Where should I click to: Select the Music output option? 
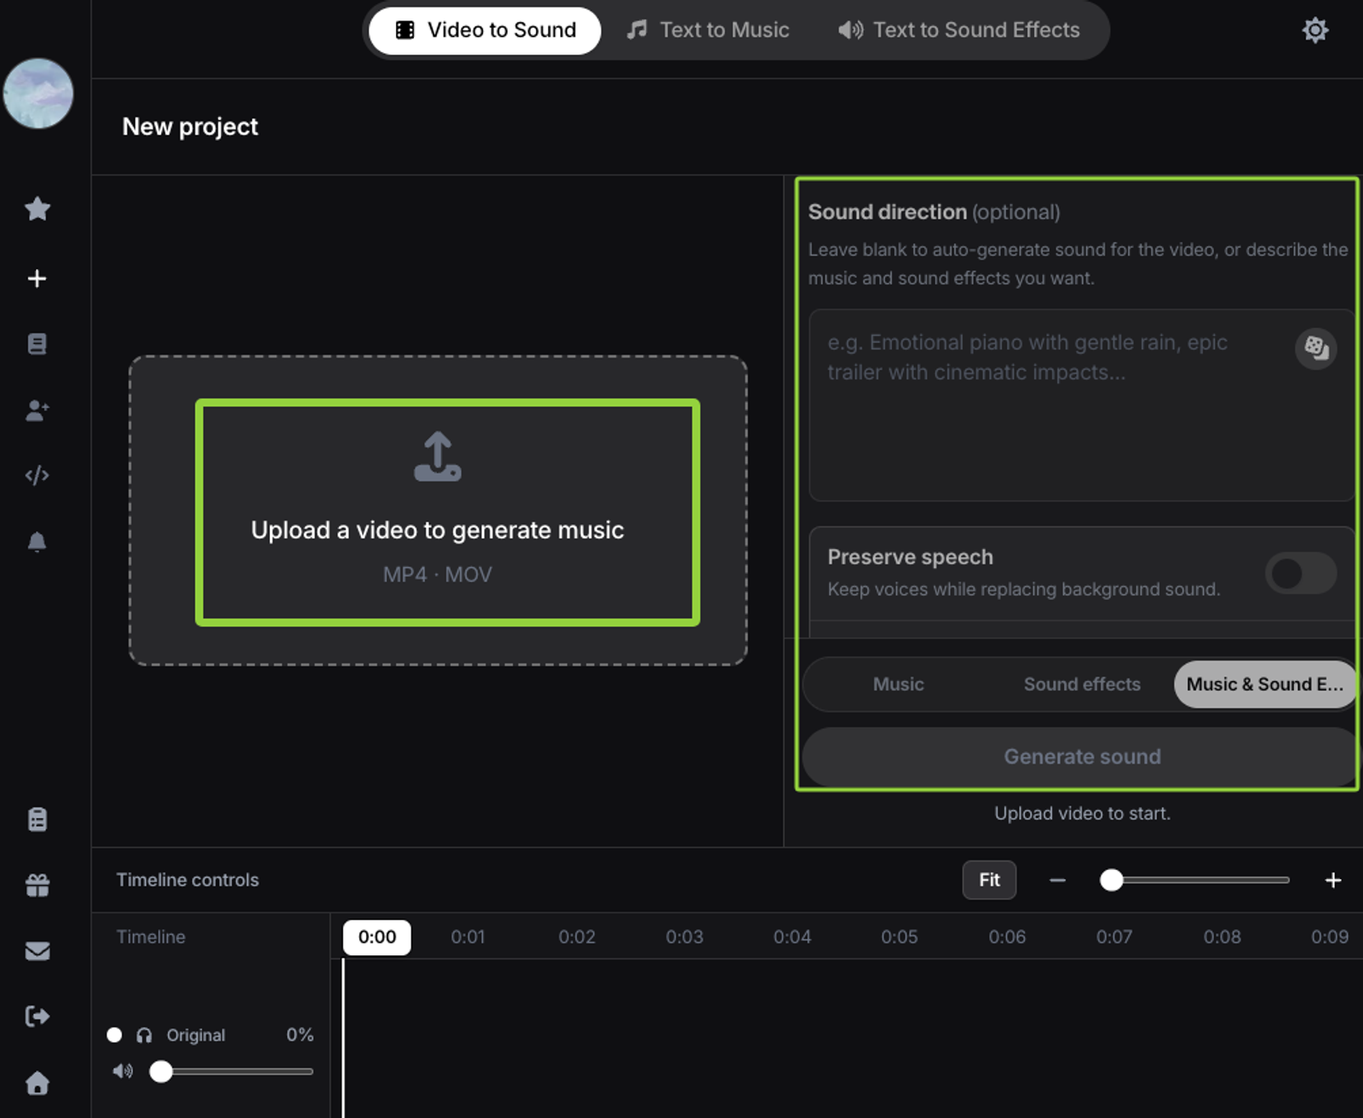[898, 684]
